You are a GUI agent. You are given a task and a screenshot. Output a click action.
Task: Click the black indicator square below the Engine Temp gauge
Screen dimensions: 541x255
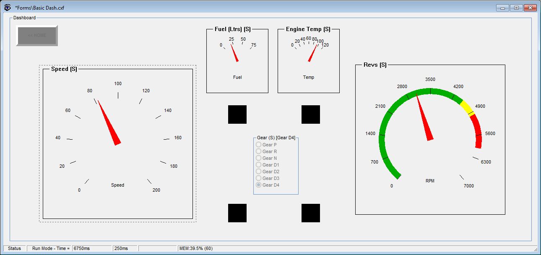310,114
